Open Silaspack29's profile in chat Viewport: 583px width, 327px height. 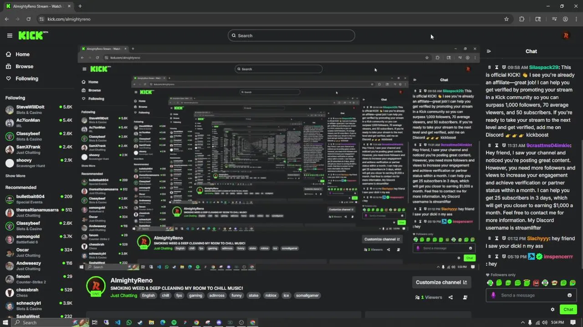click(543, 67)
